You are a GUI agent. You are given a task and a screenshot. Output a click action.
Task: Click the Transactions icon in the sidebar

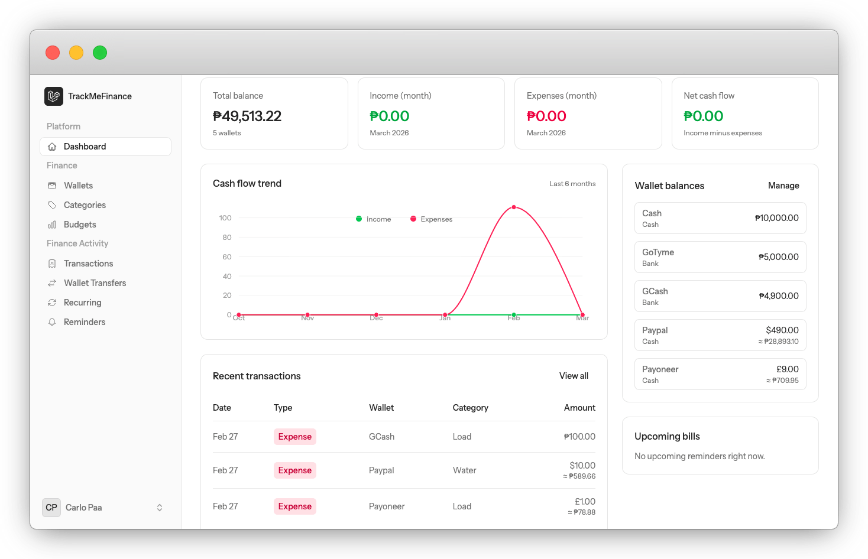53,263
